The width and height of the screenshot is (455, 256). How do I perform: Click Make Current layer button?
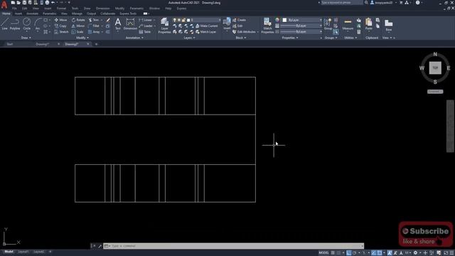[207, 26]
